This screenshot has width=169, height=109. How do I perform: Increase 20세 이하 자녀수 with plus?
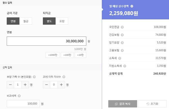point(61,84)
